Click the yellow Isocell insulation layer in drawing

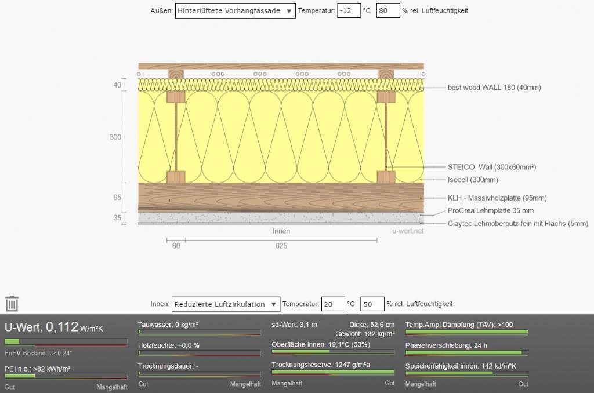(281, 137)
